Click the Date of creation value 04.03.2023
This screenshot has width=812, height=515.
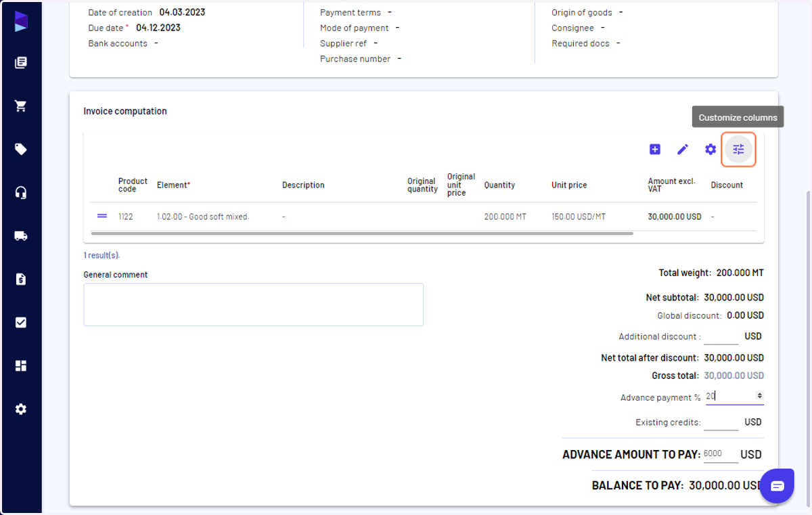tap(182, 12)
